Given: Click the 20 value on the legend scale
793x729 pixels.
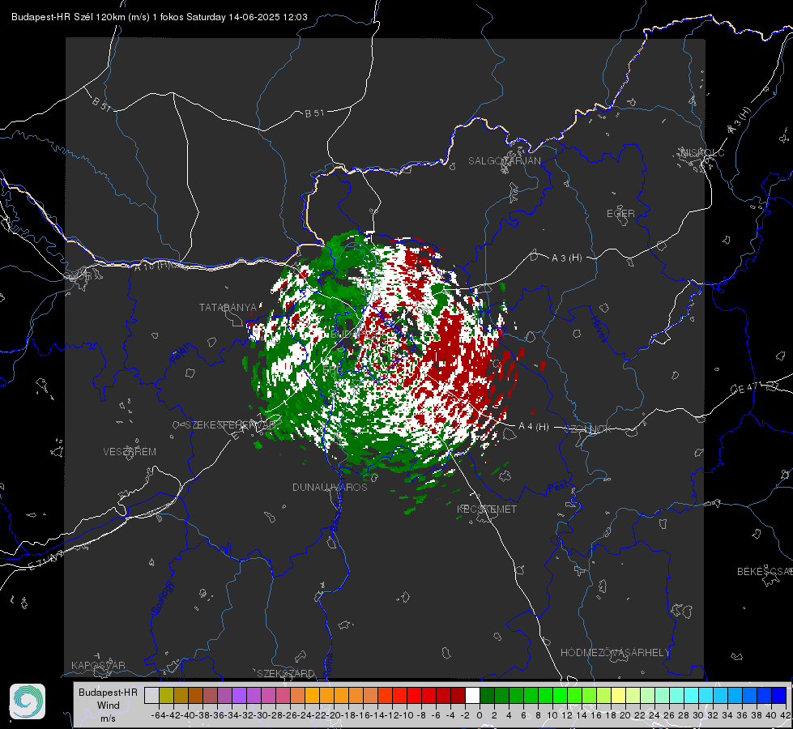Looking at the screenshot, I should pyautogui.click(x=625, y=715).
